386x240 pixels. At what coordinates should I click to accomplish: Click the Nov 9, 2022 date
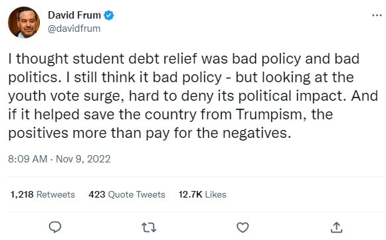[83, 159]
